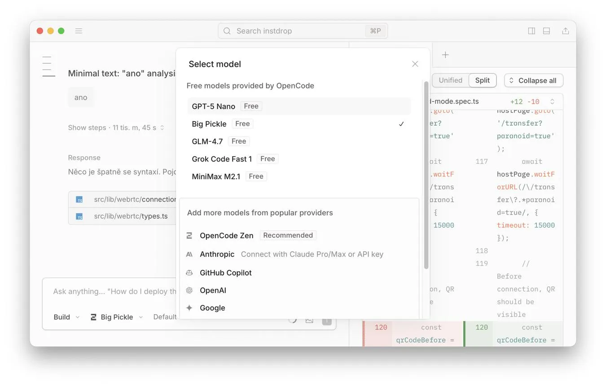Click the session title "Minimal text: ano analysis"
The height and width of the screenshot is (386, 606).
pos(122,74)
